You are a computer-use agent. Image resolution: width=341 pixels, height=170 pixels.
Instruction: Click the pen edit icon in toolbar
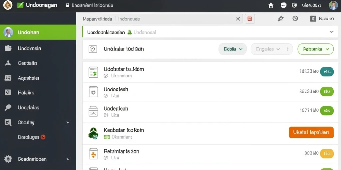pos(280,19)
